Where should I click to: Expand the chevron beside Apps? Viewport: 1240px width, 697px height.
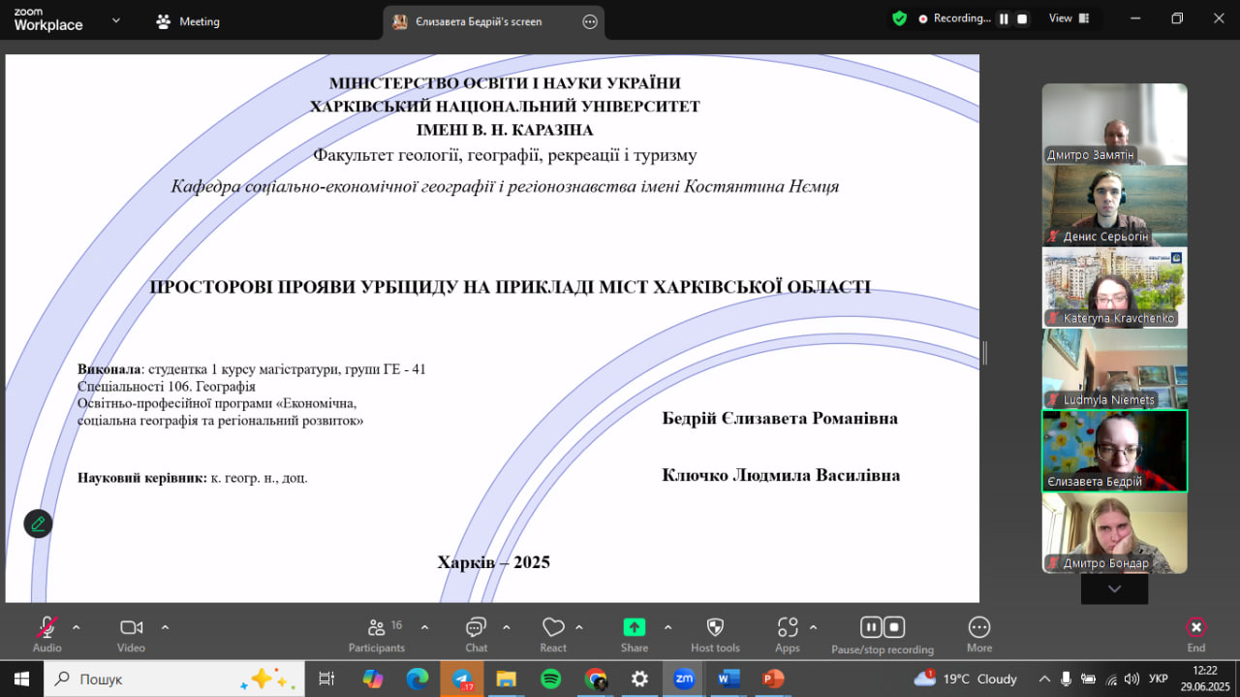(x=813, y=627)
